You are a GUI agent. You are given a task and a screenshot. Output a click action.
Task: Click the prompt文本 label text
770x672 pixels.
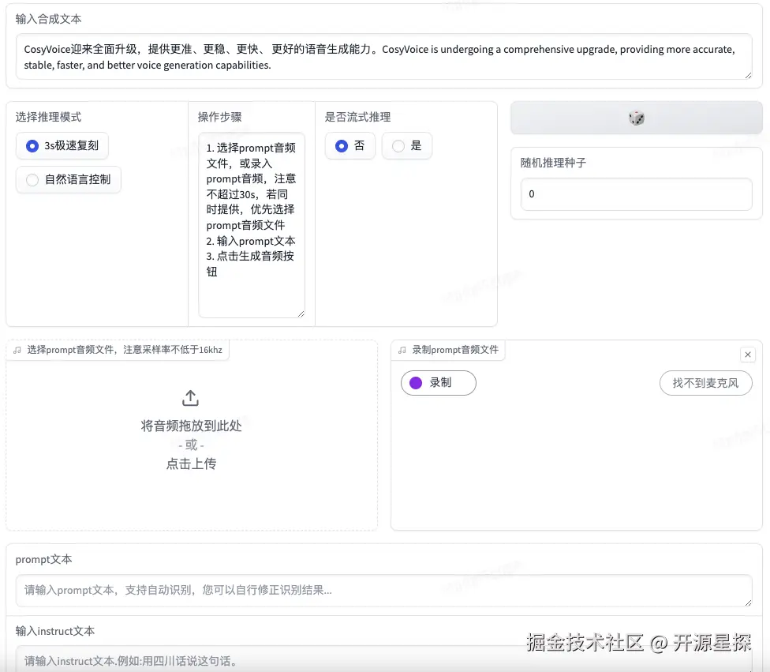[43, 559]
